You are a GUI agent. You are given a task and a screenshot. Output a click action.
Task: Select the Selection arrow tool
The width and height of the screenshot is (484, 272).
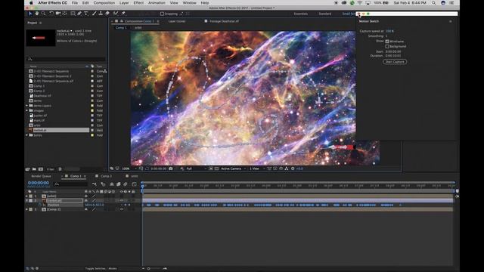[30, 14]
